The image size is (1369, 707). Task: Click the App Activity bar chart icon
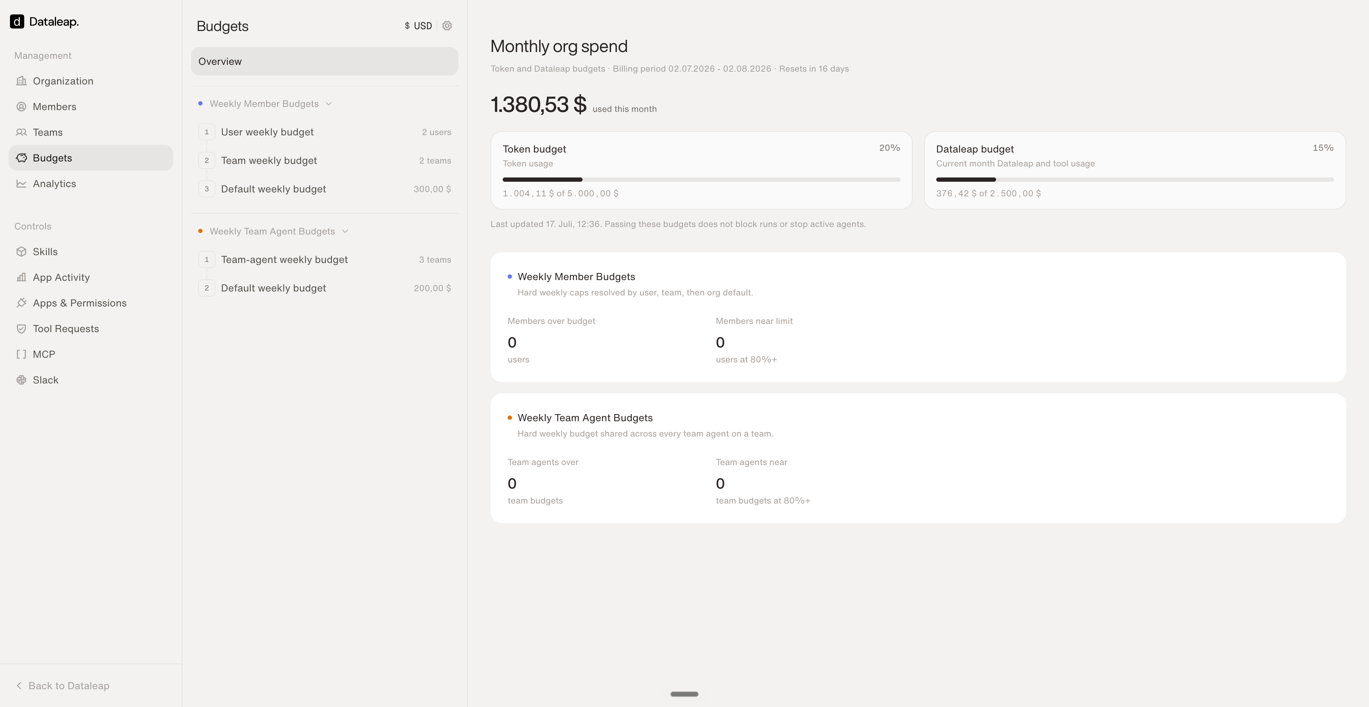click(21, 277)
